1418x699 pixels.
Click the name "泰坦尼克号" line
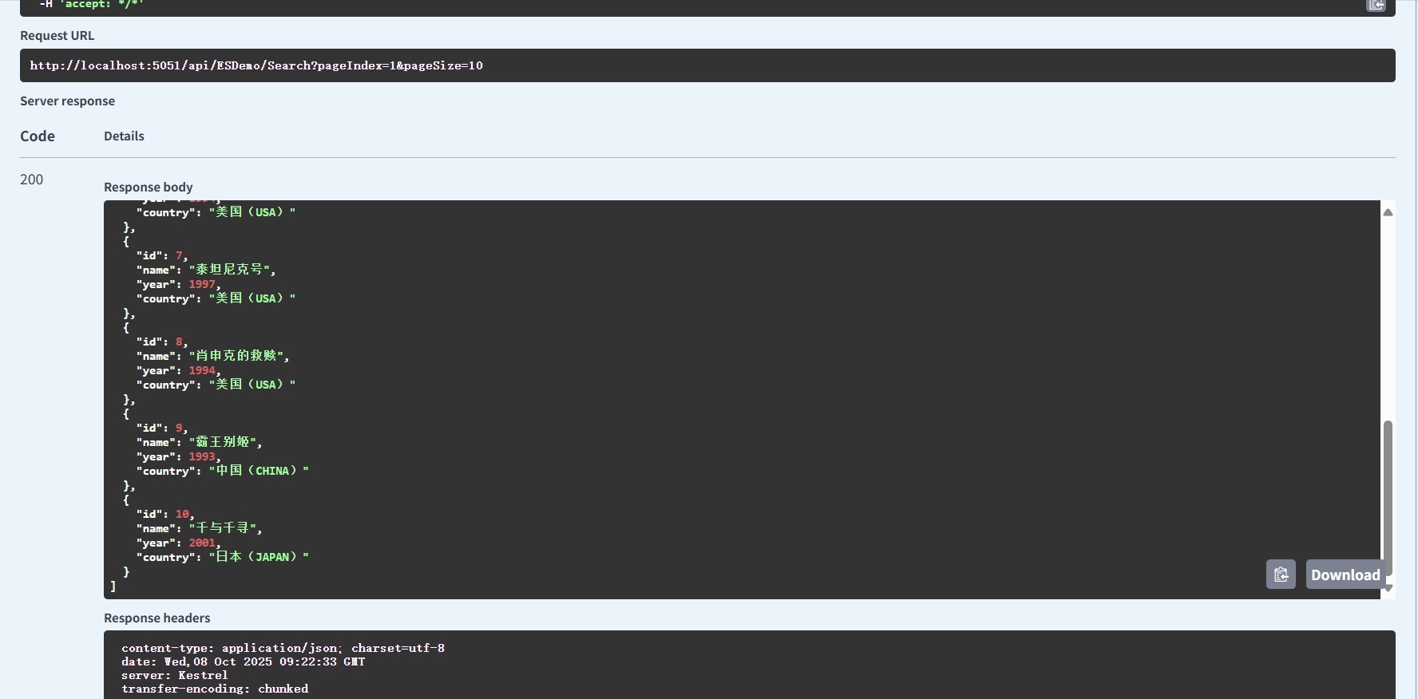coord(206,270)
